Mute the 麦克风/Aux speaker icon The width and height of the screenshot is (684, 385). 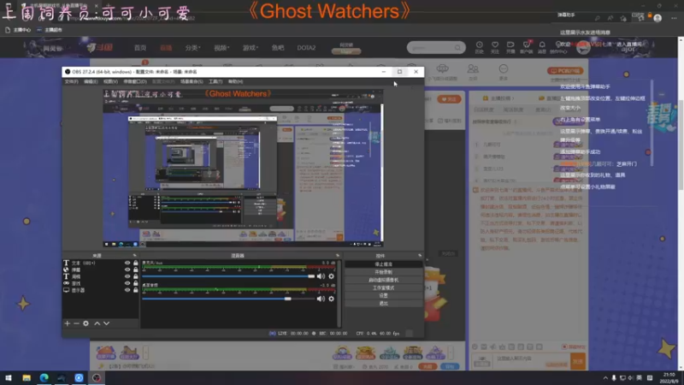coord(321,276)
